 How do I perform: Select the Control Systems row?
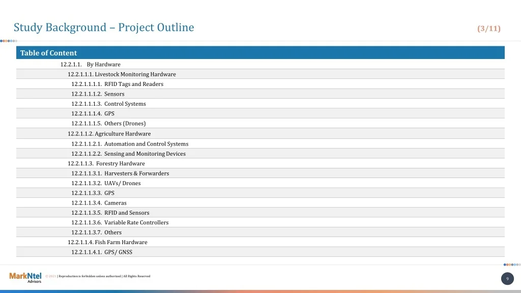[108, 104]
